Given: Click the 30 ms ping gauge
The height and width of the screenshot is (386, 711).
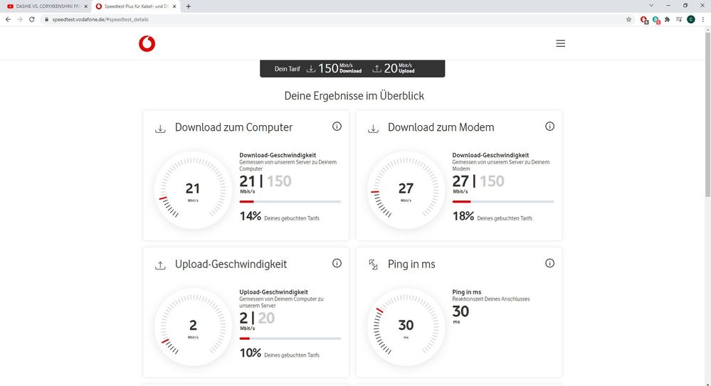Looking at the screenshot, I should click(406, 327).
